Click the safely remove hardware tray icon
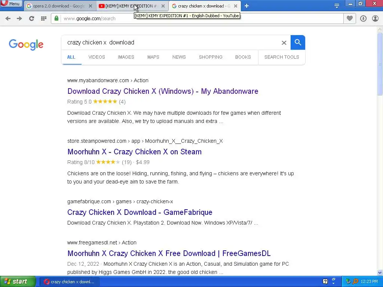Screen dimensions: 383x287 (348, 282)
